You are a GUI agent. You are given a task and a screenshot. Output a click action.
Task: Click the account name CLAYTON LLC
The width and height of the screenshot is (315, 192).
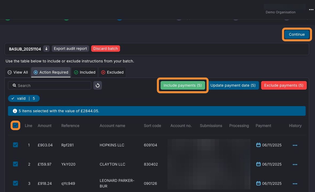click(x=113, y=164)
